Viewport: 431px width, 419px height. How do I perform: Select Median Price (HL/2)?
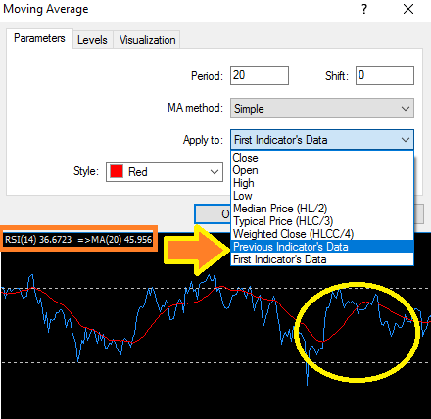322,209
